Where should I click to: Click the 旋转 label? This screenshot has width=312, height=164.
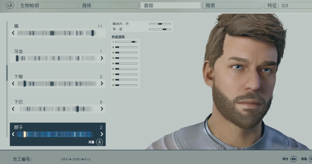pyautogui.click(x=304, y=159)
